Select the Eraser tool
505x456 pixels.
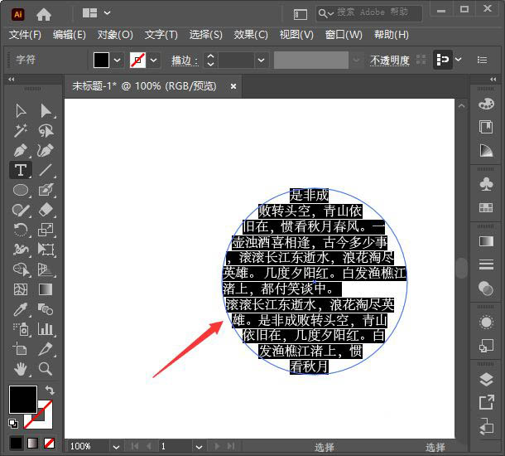[46, 211]
